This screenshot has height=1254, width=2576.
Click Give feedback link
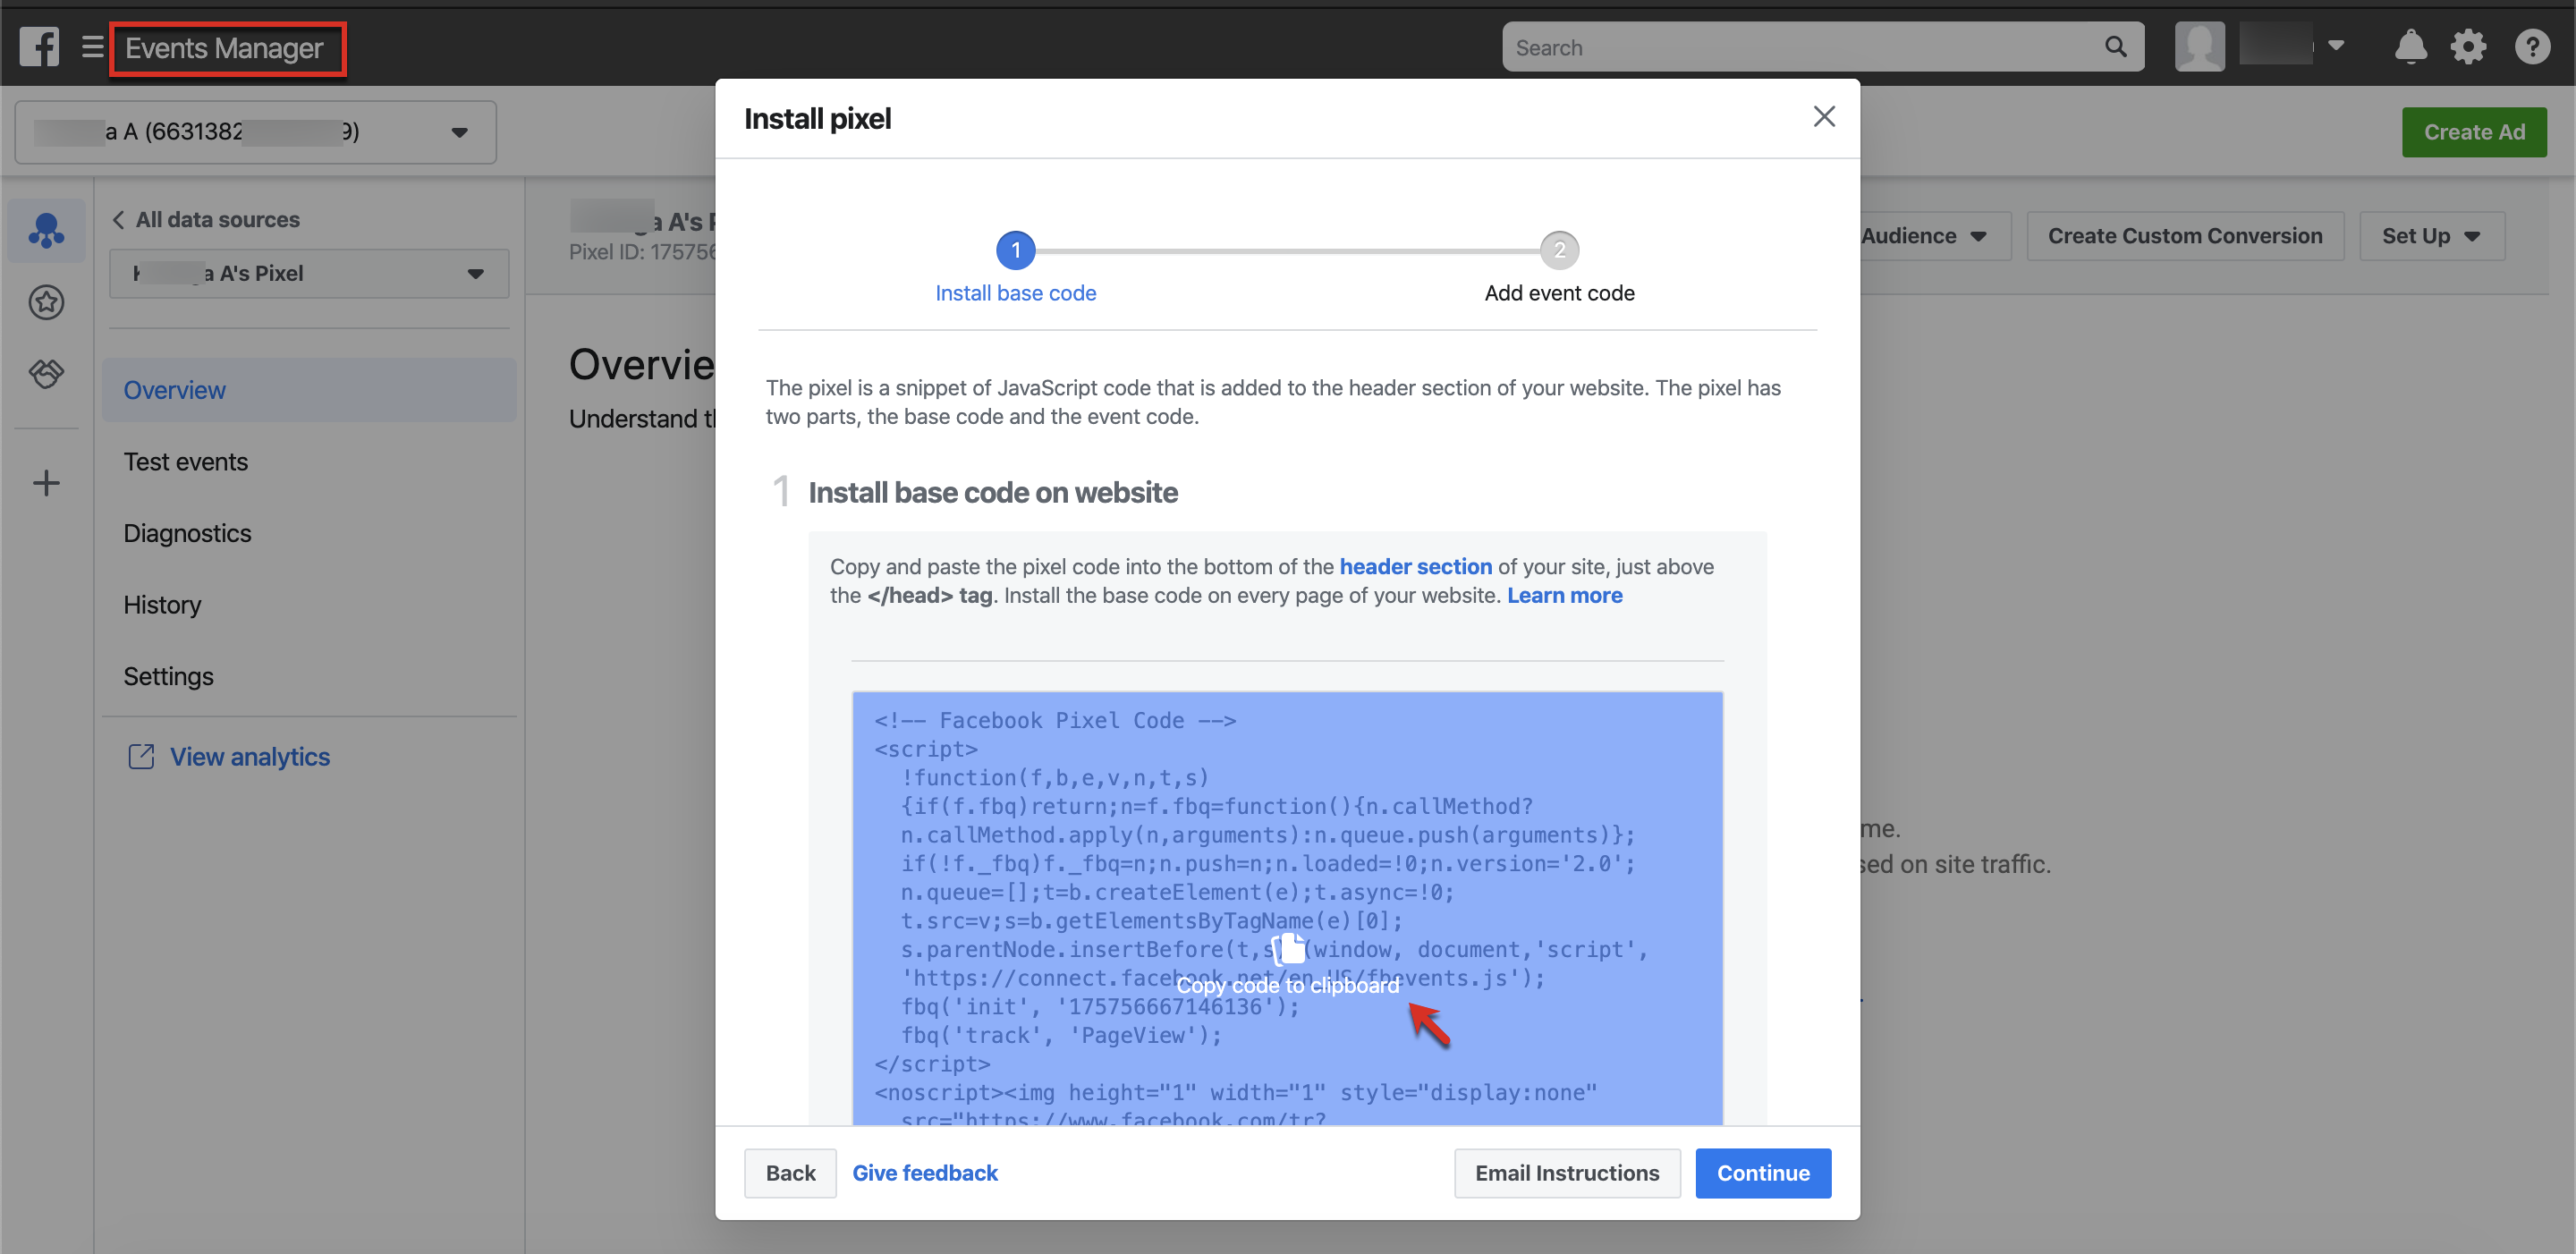925,1173
